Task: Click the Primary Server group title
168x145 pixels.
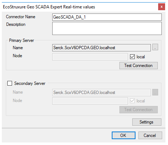Action: click(22, 40)
